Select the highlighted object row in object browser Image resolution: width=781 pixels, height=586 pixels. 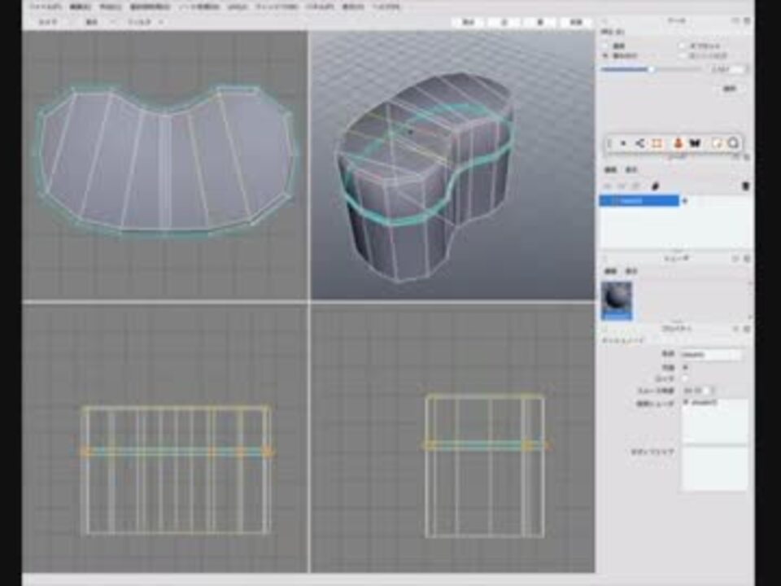pyautogui.click(x=639, y=201)
